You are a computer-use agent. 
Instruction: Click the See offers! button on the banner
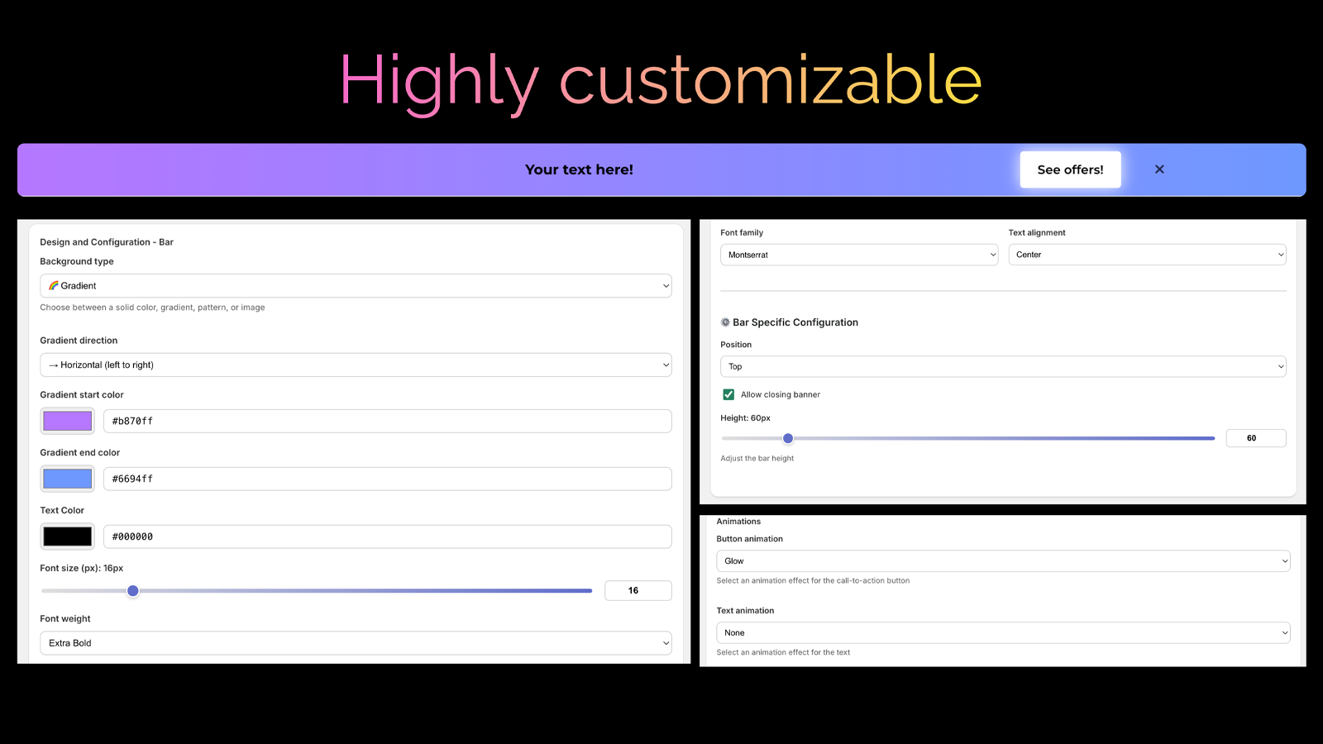1070,169
